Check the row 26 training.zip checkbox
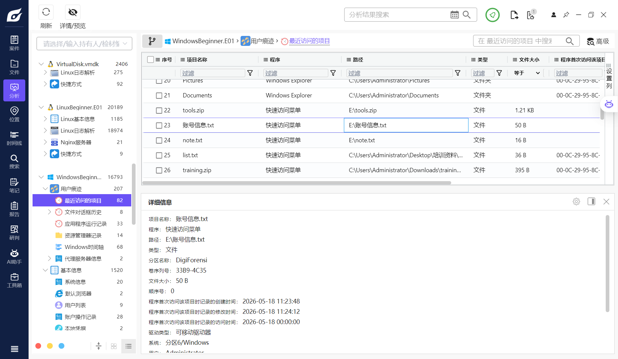This screenshot has width=618, height=359. click(159, 171)
